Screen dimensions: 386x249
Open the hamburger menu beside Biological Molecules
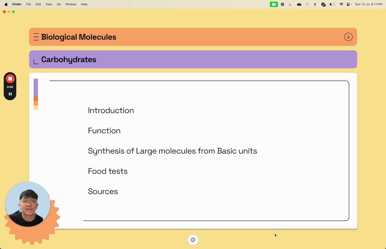click(x=36, y=37)
